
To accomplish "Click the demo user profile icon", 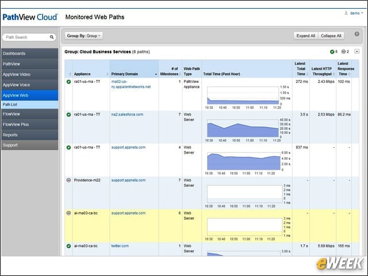I will pyautogui.click(x=346, y=13).
